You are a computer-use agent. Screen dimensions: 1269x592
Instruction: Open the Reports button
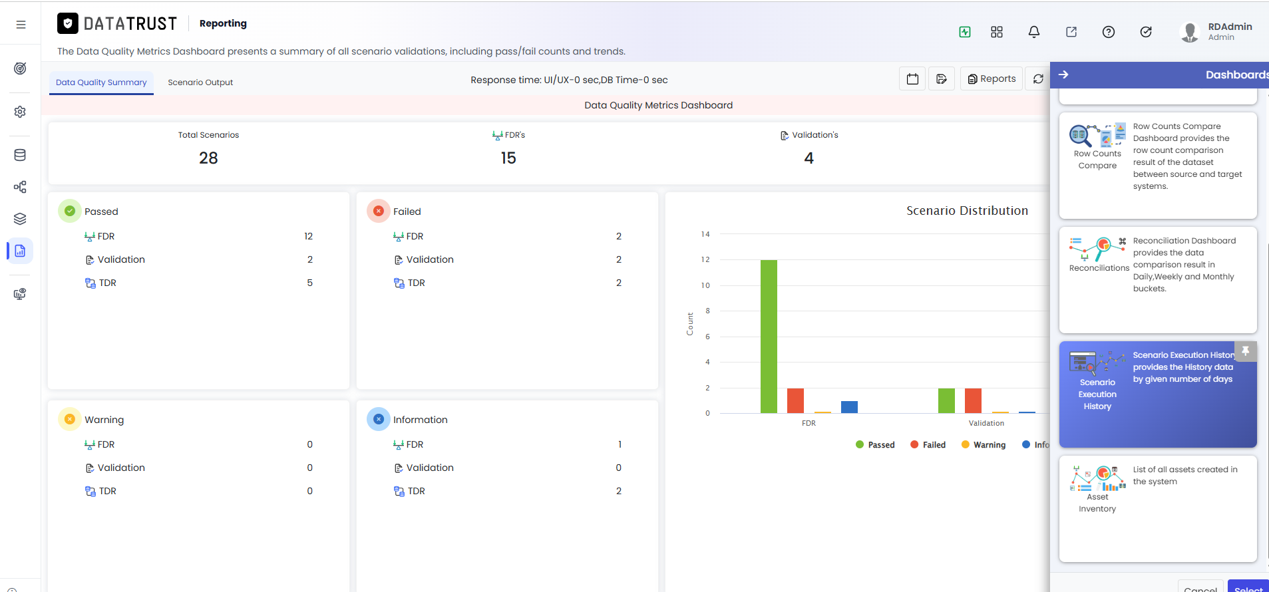click(992, 78)
